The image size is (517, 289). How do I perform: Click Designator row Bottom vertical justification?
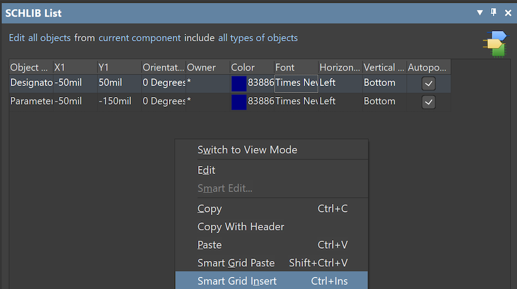pos(384,83)
